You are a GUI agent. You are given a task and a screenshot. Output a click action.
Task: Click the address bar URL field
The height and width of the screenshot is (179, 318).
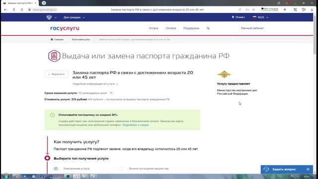pyautogui.click(x=45, y=9)
